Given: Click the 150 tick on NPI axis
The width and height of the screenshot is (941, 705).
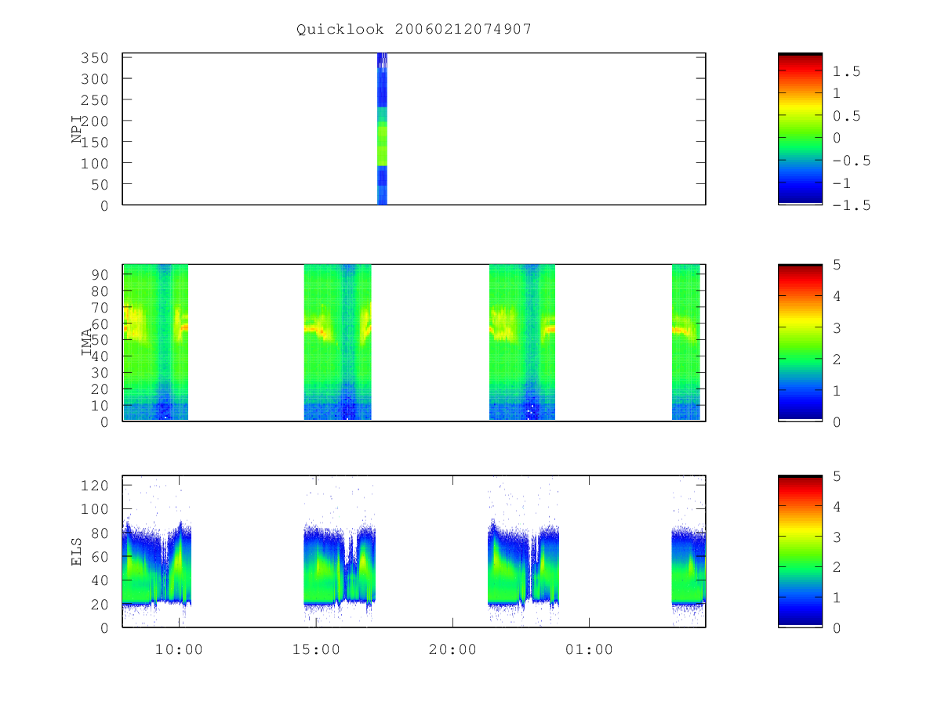Looking at the screenshot, I should [96, 142].
